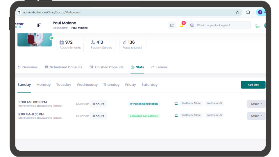Click clinic building icon in 12:00 PM row
Screen dimensions: 279x157
pyautogui.click(x=176, y=115)
